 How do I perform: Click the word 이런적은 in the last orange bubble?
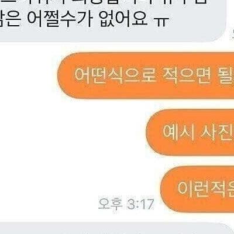(206, 189)
